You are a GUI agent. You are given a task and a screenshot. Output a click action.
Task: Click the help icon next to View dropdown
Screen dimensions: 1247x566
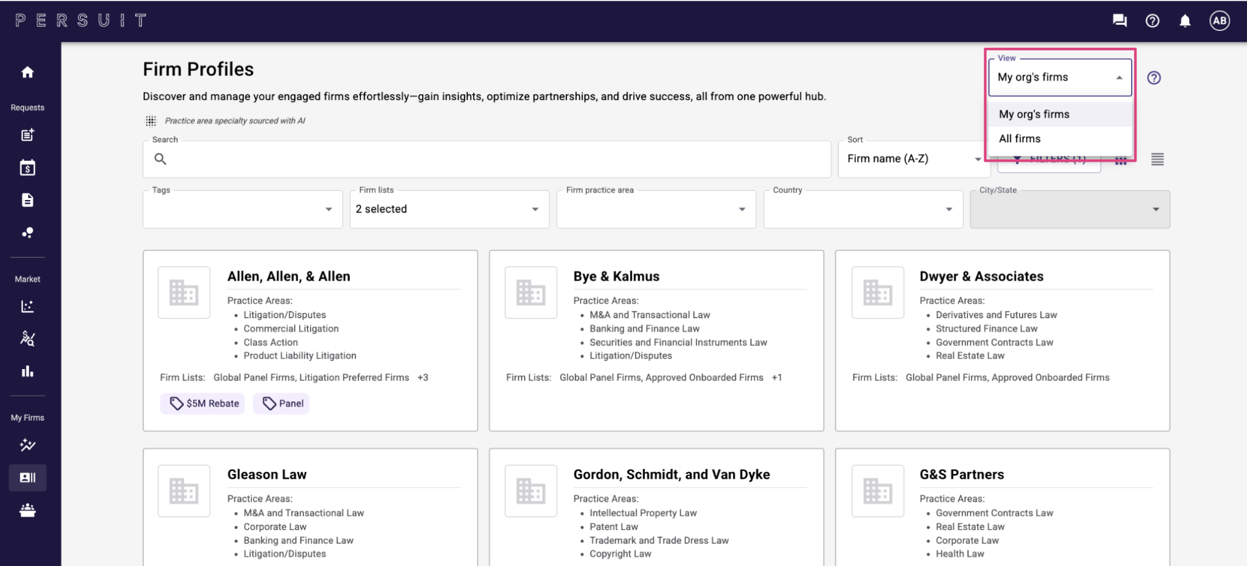click(x=1154, y=78)
